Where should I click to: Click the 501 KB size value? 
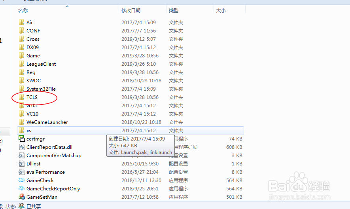click(234, 197)
